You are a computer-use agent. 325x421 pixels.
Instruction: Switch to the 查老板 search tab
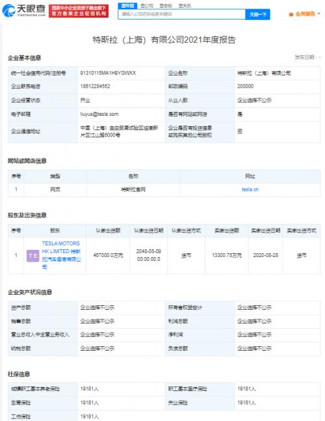click(x=166, y=6)
